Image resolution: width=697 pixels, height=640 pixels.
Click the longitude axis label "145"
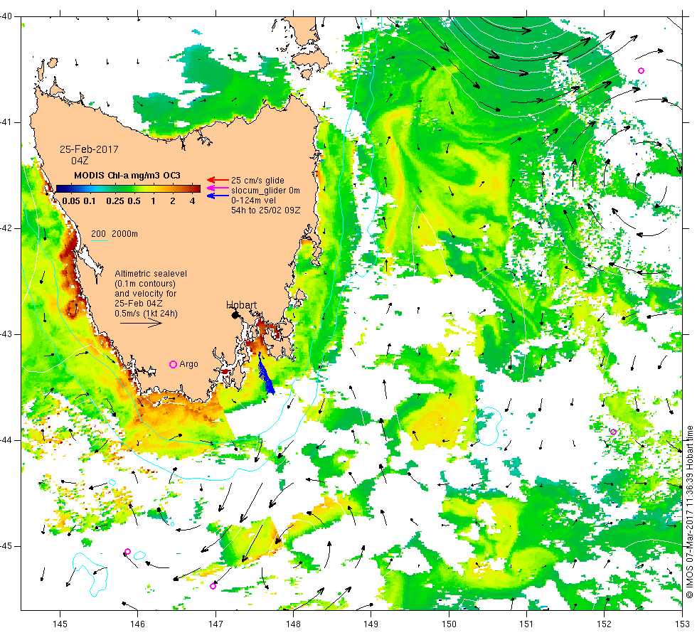60,624
